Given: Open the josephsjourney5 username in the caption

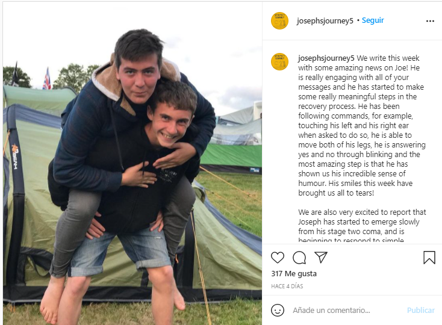Looking at the screenshot, I should 326,58.
